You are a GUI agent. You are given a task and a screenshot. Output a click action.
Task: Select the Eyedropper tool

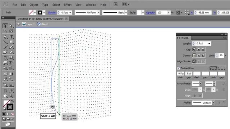[5, 79]
